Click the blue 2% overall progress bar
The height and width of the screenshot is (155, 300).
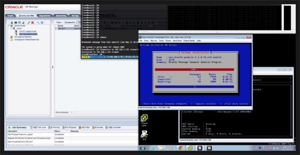pos(195,87)
